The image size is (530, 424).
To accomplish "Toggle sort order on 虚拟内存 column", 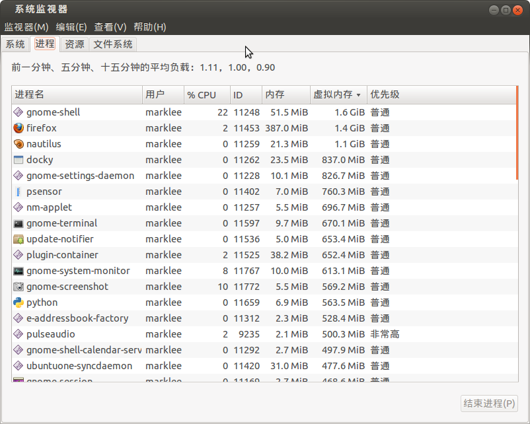I will pos(339,94).
